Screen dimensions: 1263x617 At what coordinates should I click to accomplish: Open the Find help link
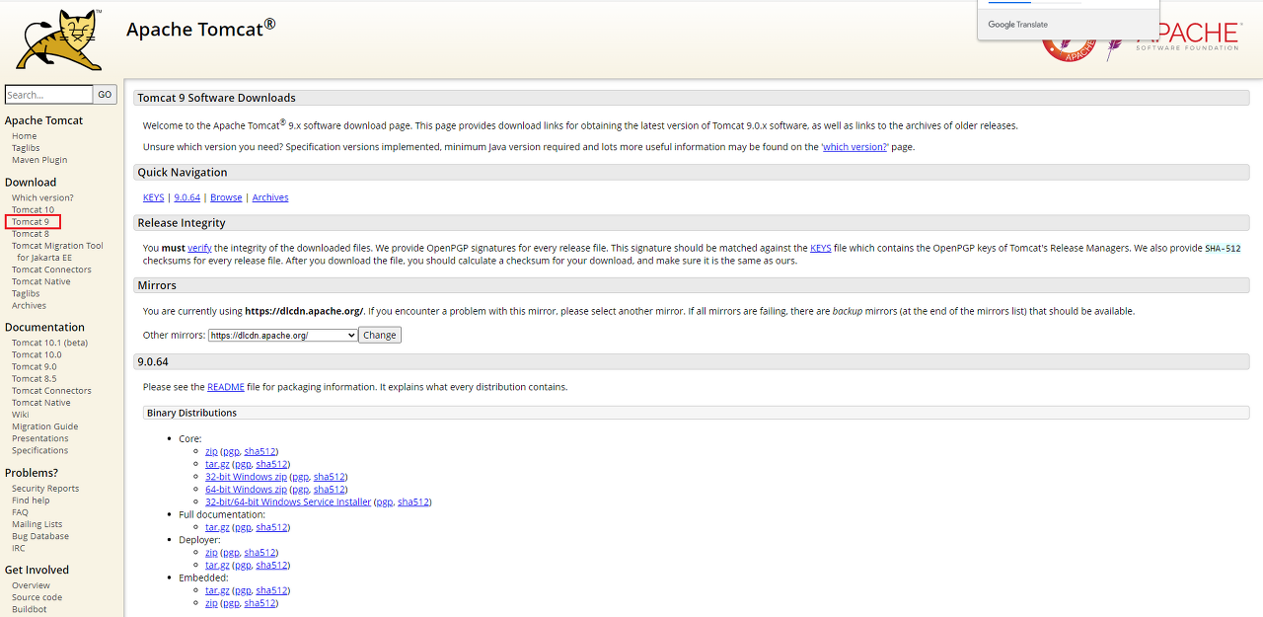click(x=31, y=501)
